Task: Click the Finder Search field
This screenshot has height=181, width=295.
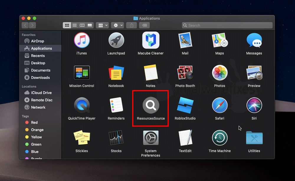Action: point(227,25)
